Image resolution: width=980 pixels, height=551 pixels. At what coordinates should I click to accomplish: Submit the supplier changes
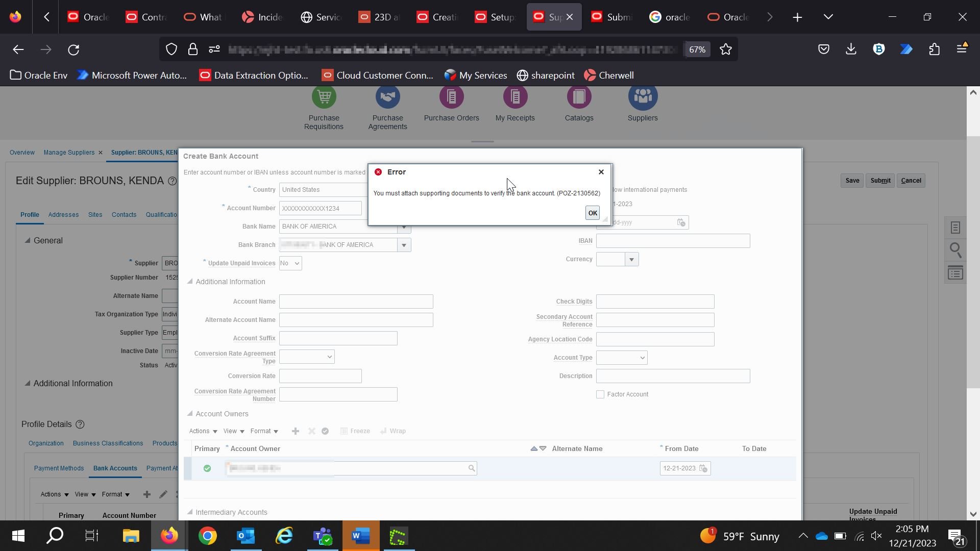pos(880,180)
